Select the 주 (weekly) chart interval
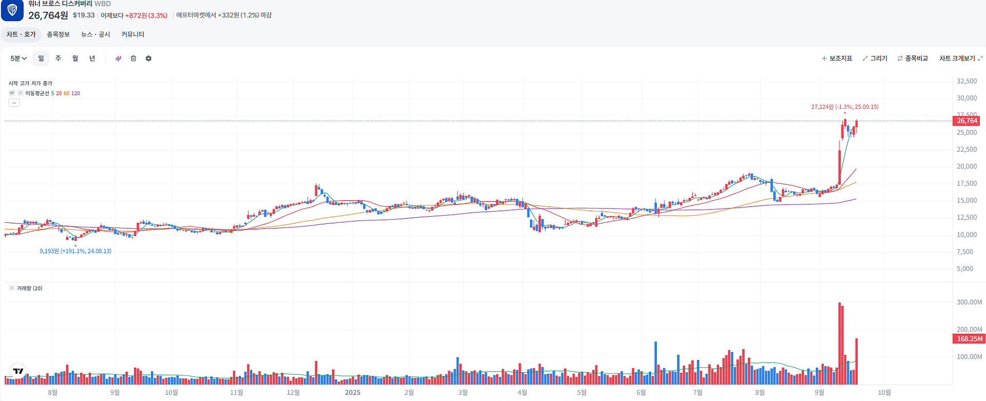This screenshot has width=986, height=401. point(58,59)
